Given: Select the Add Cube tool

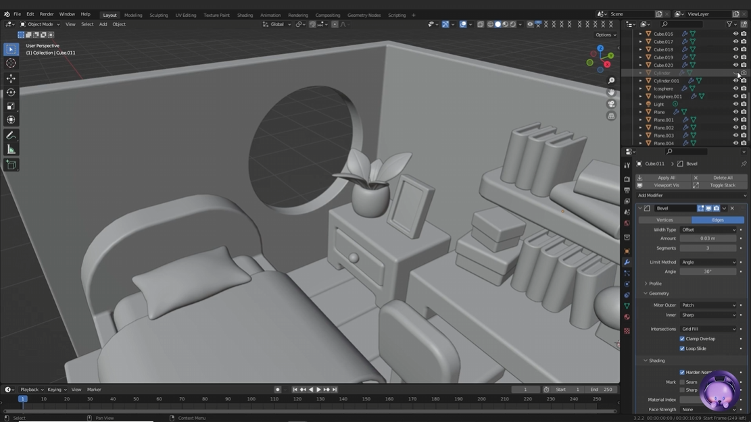Looking at the screenshot, I should pos(11,165).
